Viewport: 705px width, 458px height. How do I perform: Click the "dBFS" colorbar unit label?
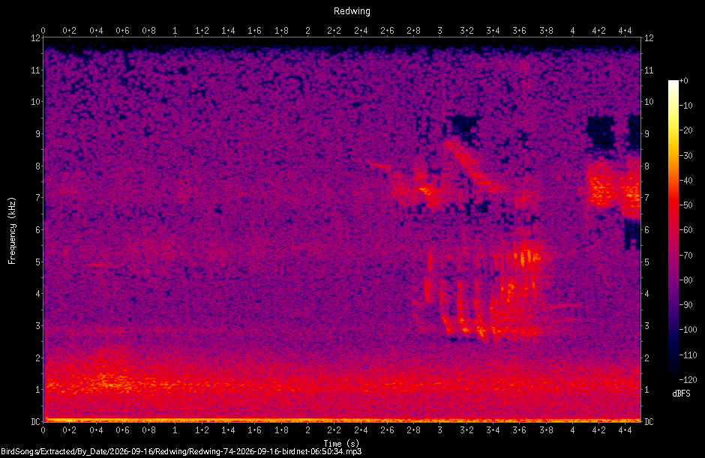coord(681,394)
